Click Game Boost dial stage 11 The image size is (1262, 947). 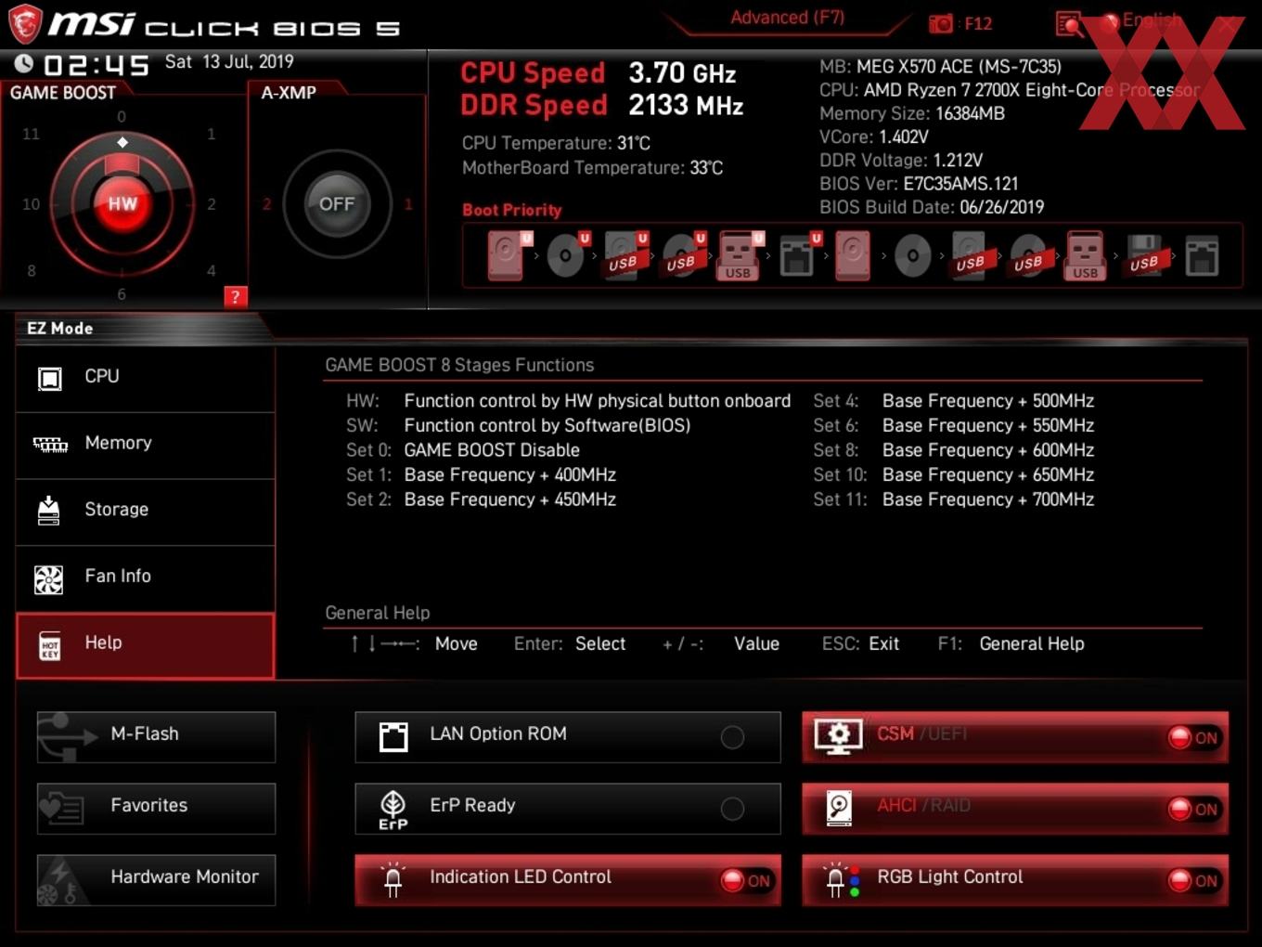click(32, 134)
